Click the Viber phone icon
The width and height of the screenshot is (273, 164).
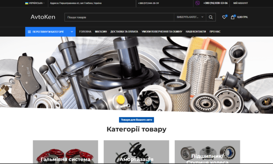tap(197, 3)
